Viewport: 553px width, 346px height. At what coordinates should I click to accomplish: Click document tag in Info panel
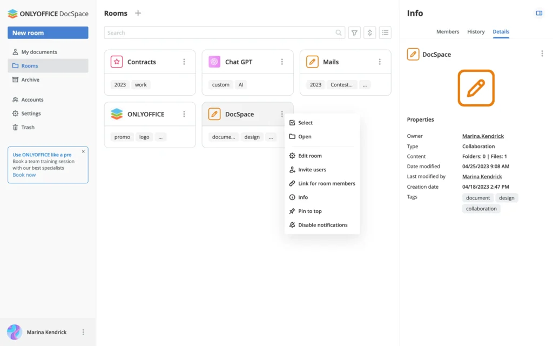(x=478, y=198)
